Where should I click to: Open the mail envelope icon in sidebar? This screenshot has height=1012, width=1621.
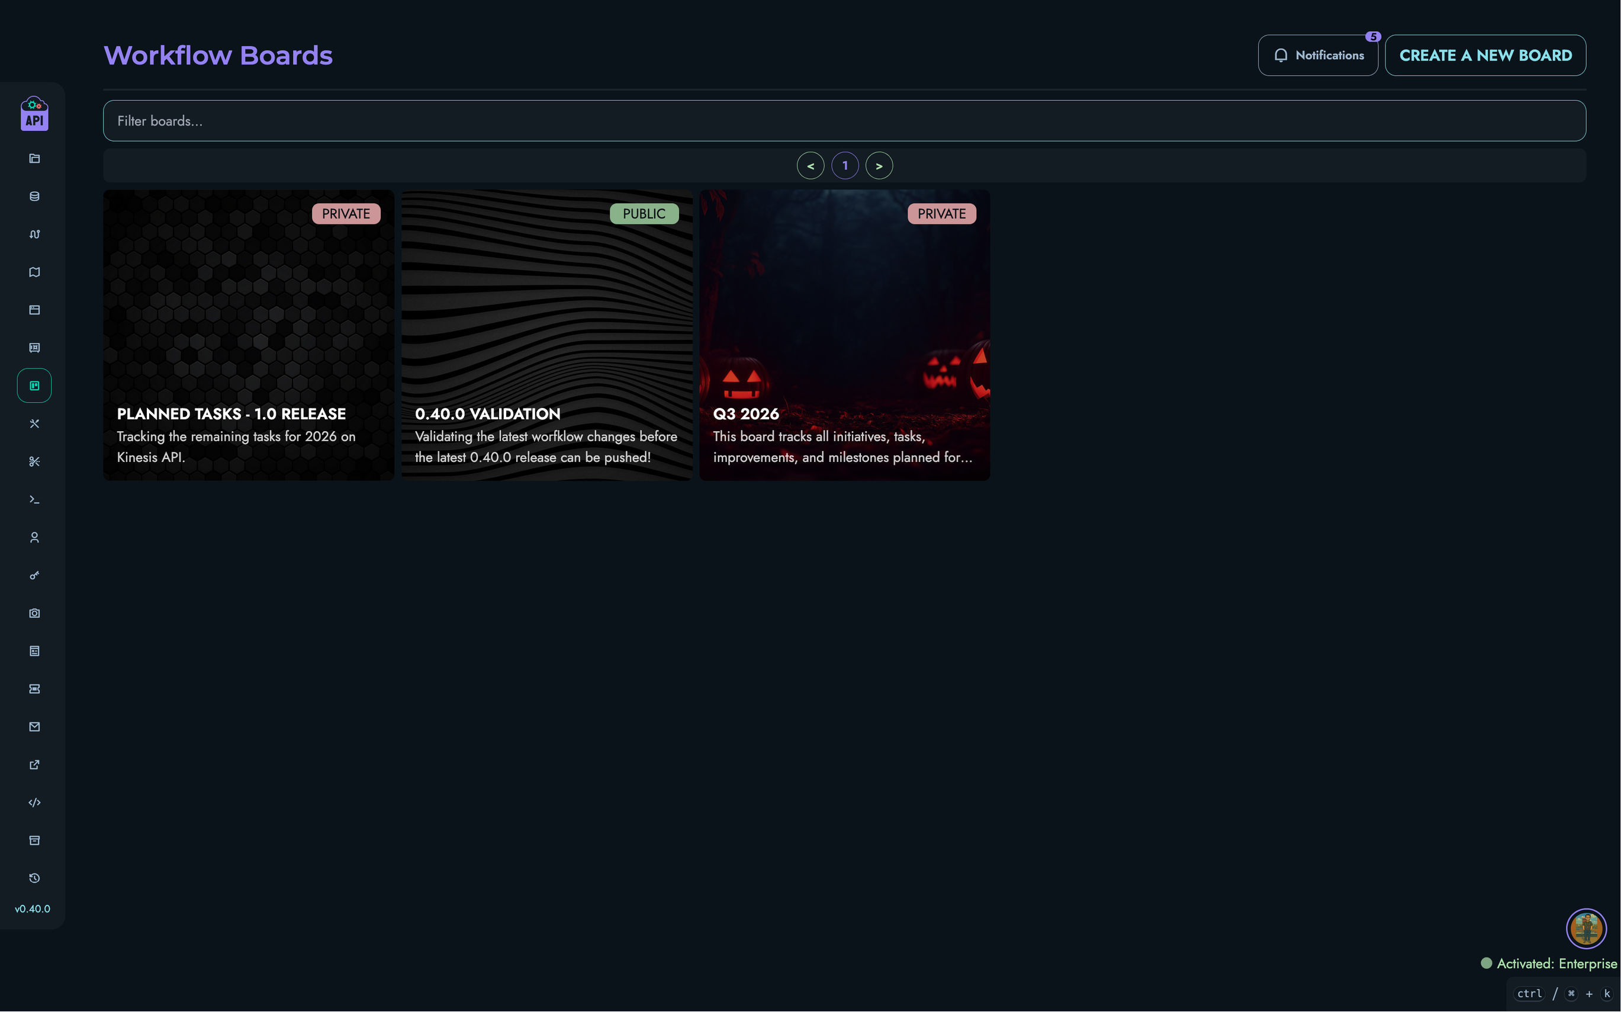34,727
